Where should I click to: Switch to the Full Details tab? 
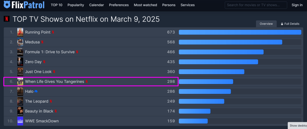point(290,24)
